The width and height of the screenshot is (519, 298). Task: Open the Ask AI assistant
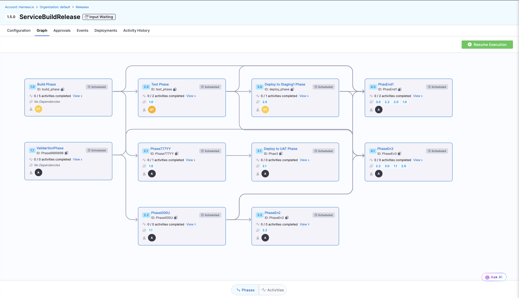494,277
